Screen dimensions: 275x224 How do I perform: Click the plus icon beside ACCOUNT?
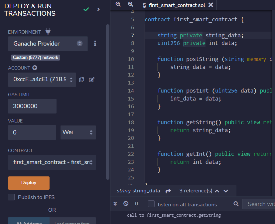(x=35, y=68)
